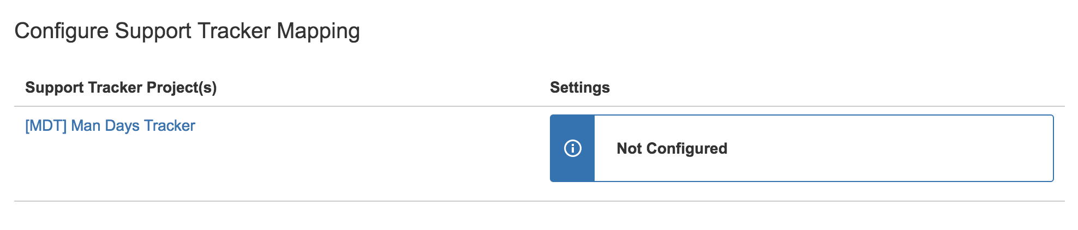Click the word Days in the project link
Viewport: 1078px width, 230px height.
[122, 126]
